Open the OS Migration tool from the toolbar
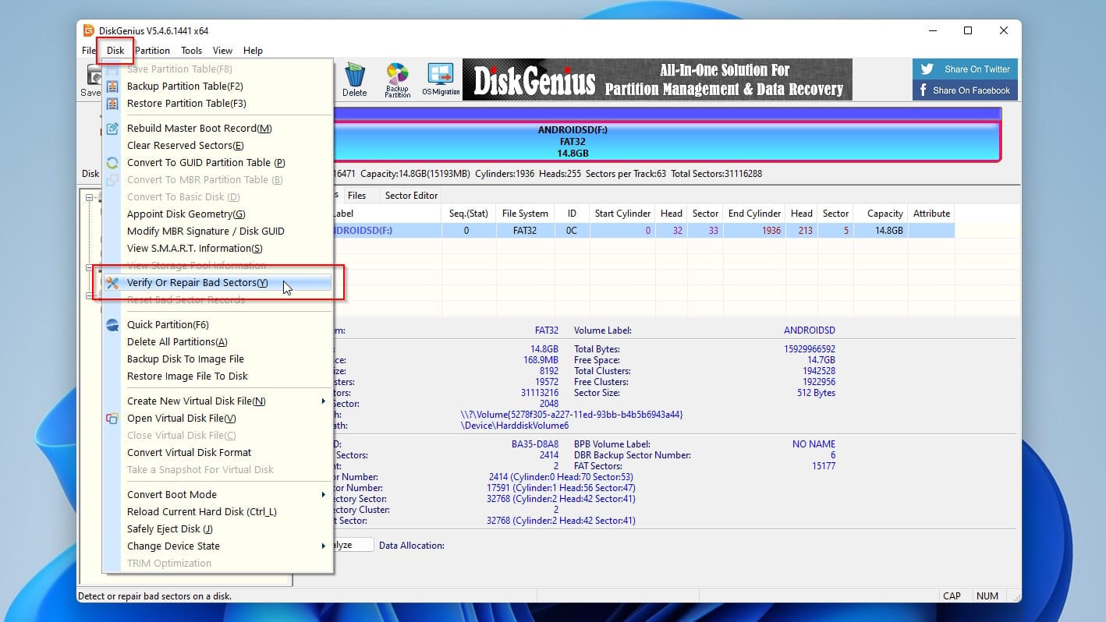The width and height of the screenshot is (1106, 622). (440, 79)
